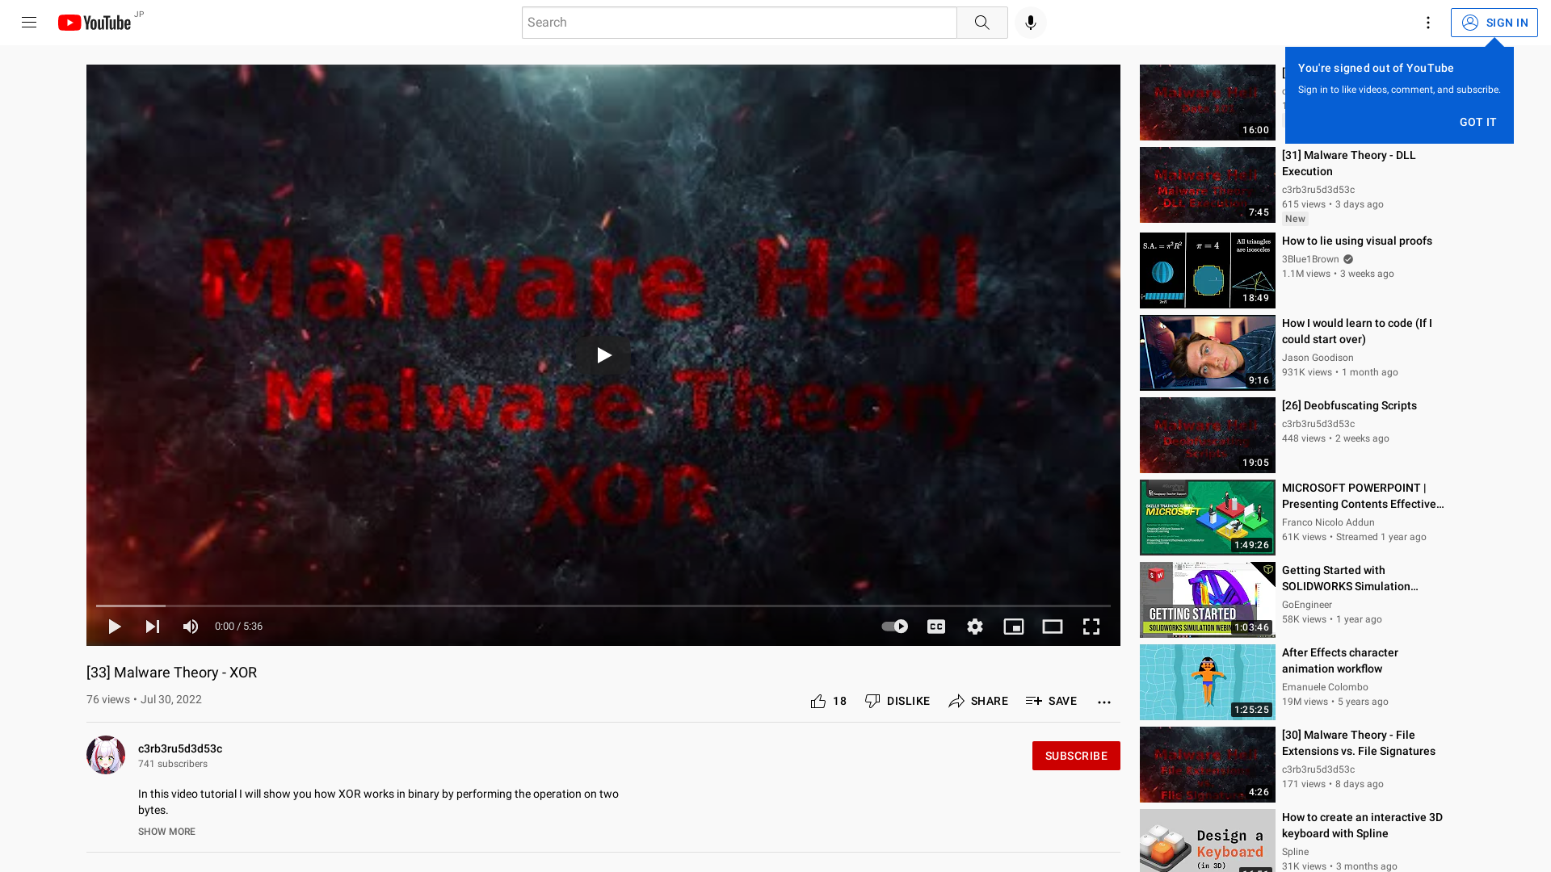Activate miniplayer mode
The image size is (1551, 872).
(x=1013, y=626)
